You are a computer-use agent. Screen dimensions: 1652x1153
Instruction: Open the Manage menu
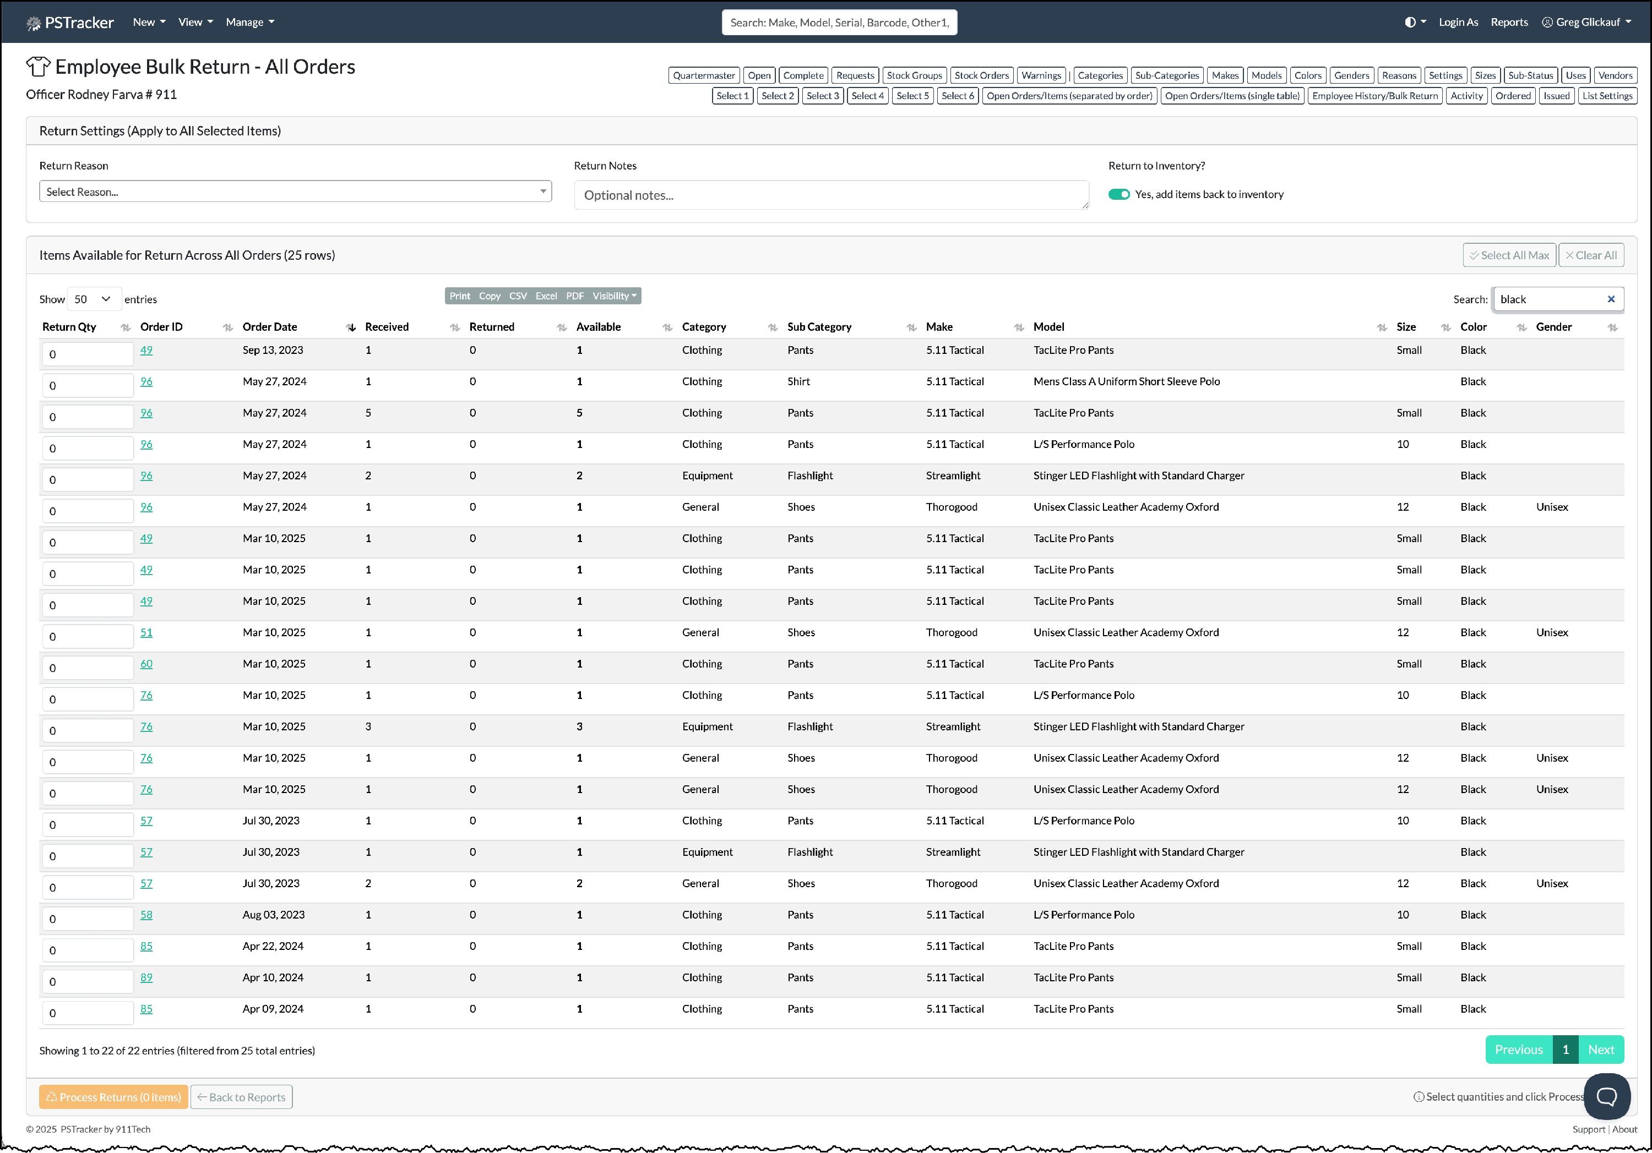(x=249, y=23)
